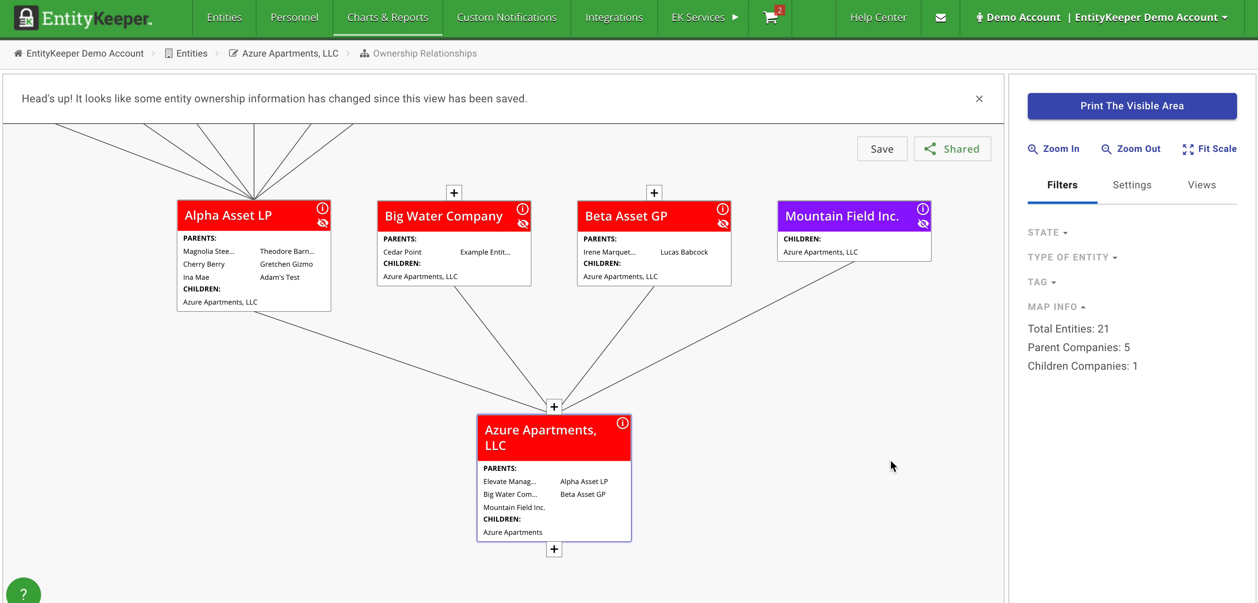
Task: Hide the Beta Asset GP node
Action: click(x=723, y=224)
